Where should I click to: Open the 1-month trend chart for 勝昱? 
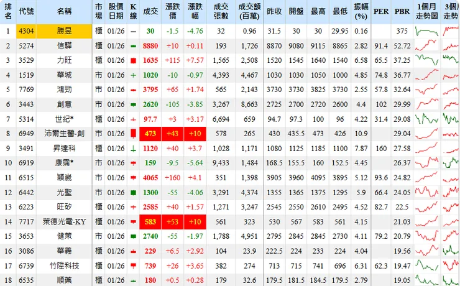427,31
